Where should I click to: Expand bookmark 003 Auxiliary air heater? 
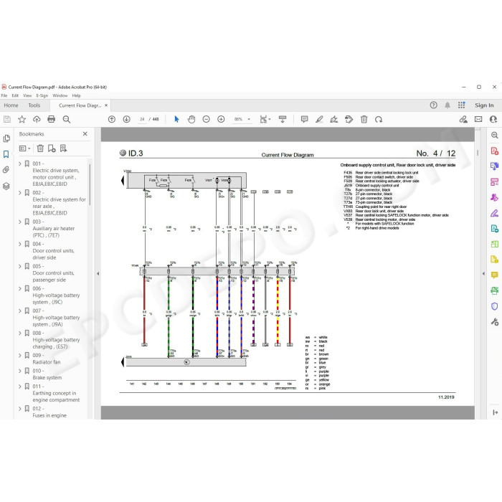(x=20, y=222)
